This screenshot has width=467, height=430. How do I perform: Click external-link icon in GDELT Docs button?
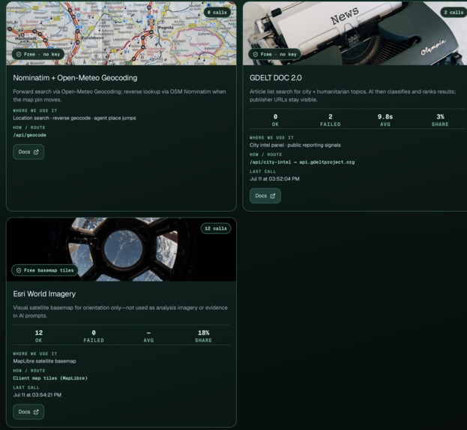(273, 196)
